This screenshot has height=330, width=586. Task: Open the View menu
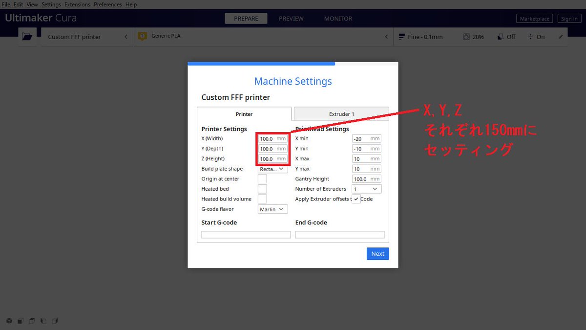32,4
